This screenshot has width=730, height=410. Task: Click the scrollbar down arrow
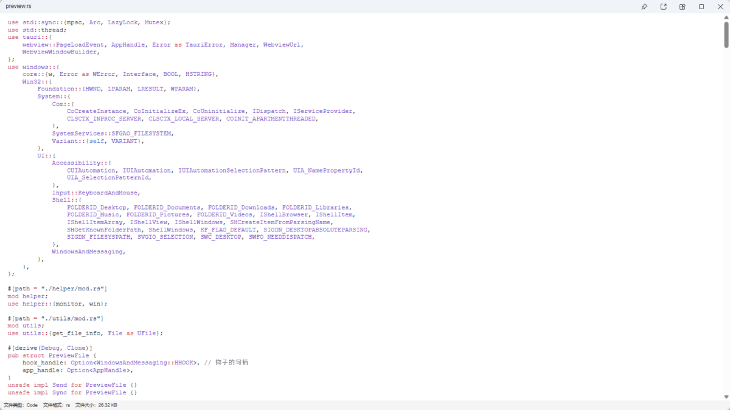(726, 397)
